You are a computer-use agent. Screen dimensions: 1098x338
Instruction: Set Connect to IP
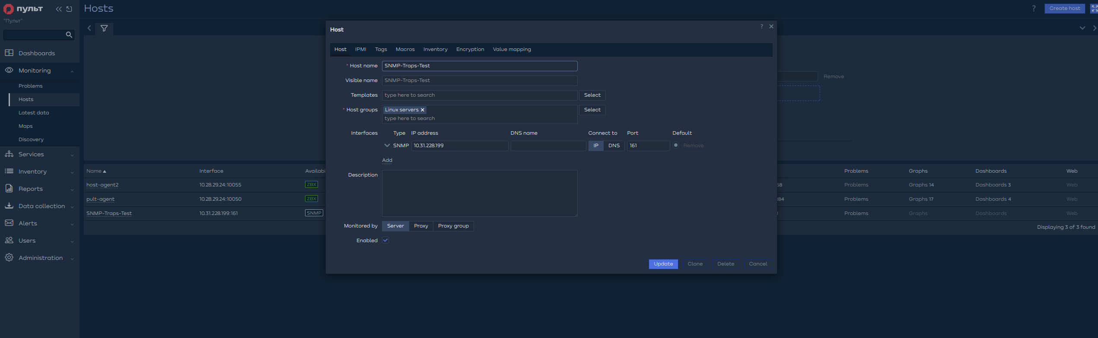pyautogui.click(x=596, y=145)
